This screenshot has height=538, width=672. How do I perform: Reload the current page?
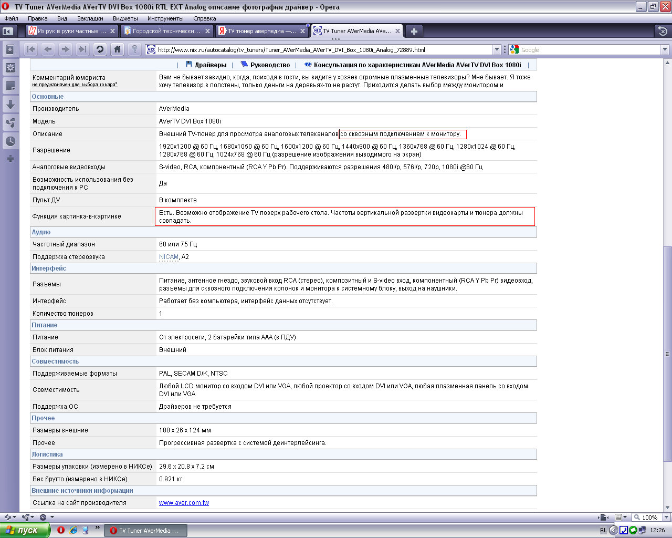point(100,49)
